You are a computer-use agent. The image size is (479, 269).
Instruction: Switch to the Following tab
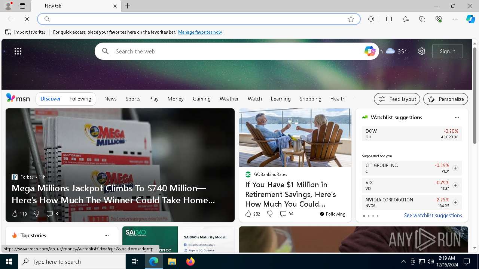[80, 99]
